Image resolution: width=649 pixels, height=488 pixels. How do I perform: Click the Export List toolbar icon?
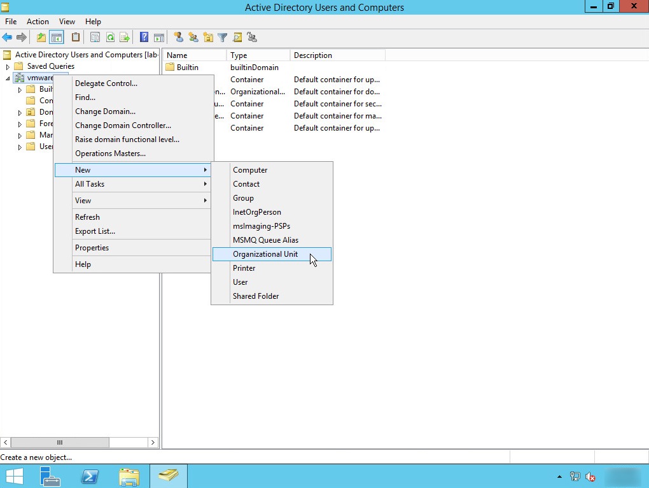pyautogui.click(x=125, y=37)
